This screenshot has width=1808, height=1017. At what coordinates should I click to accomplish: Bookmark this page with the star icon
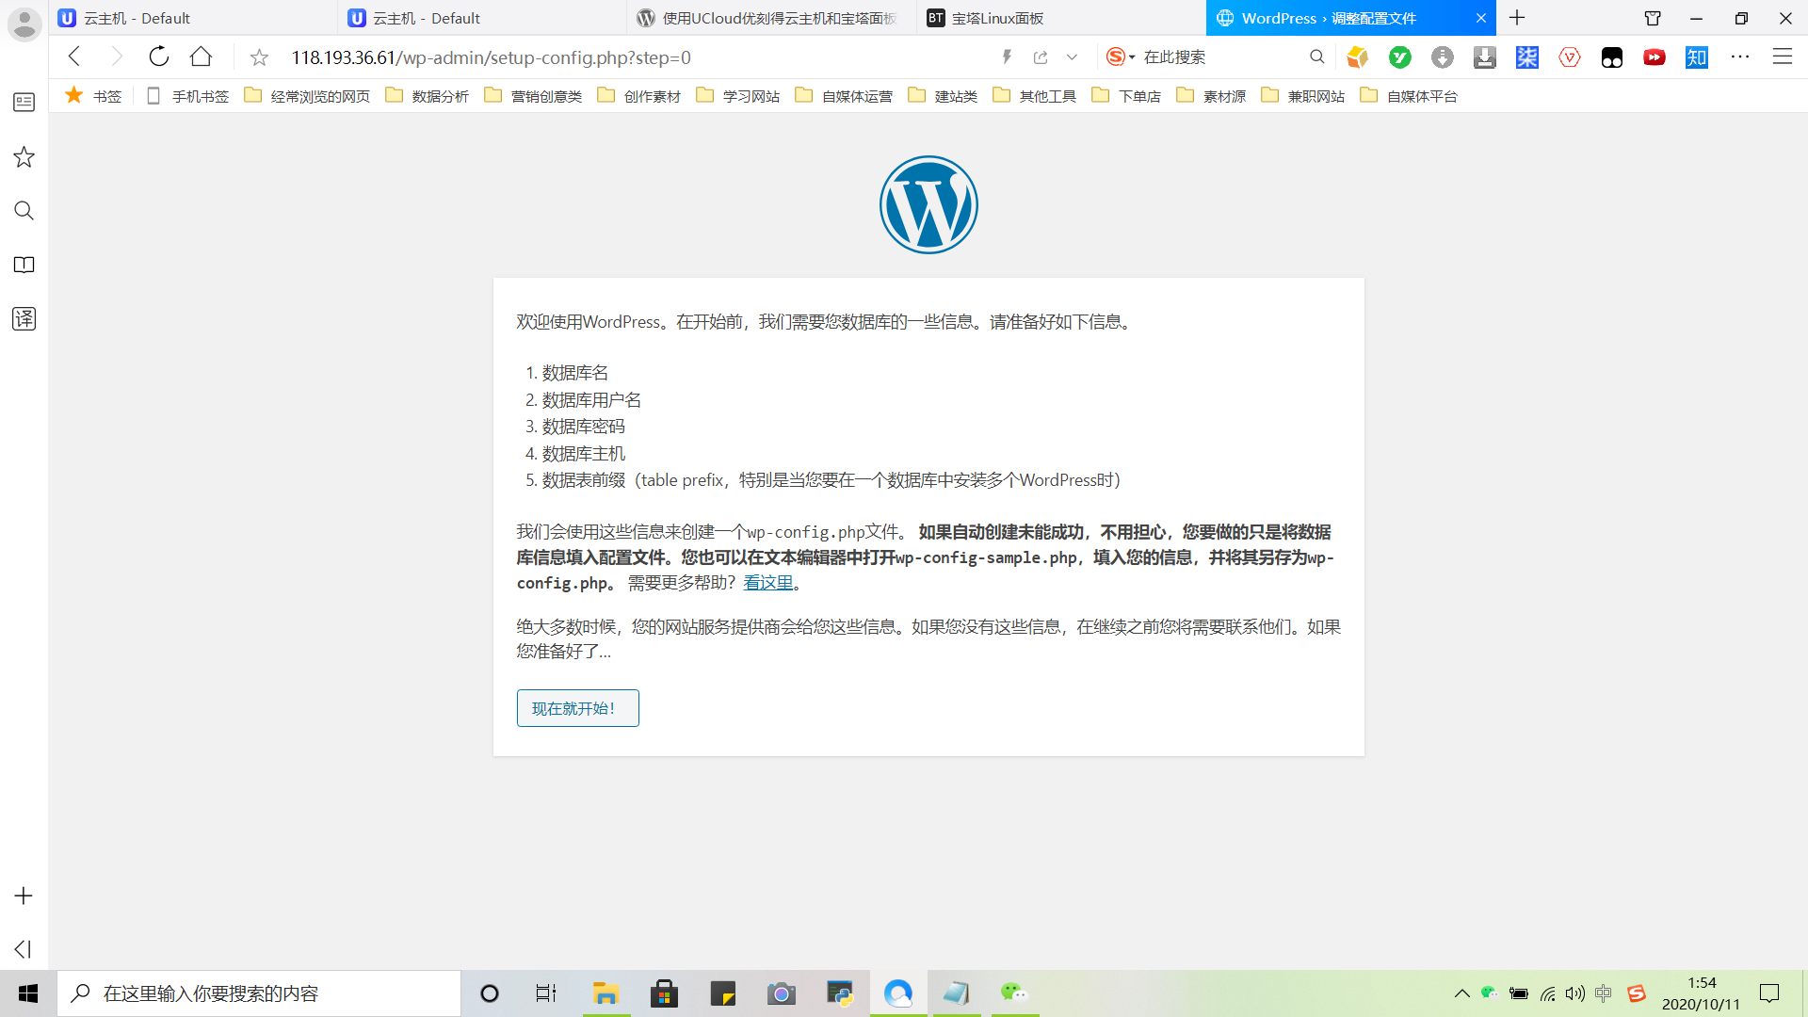(259, 57)
